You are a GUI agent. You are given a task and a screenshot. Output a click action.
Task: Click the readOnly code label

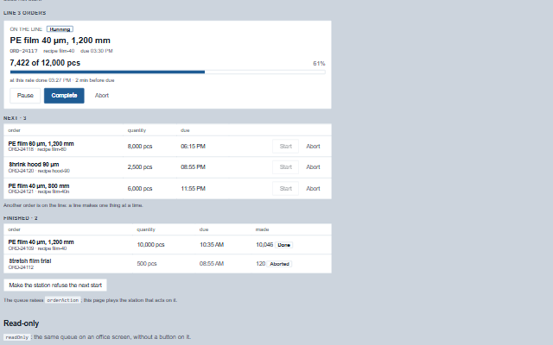(x=17, y=337)
